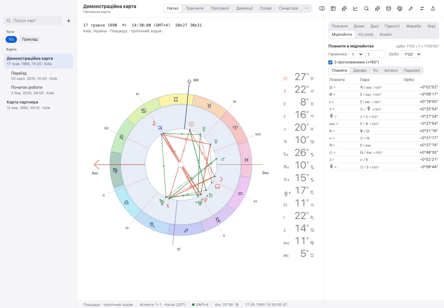Click the 'Планета' column header
Image resolution: width=444 pixels, height=308 pixels.
337,80
